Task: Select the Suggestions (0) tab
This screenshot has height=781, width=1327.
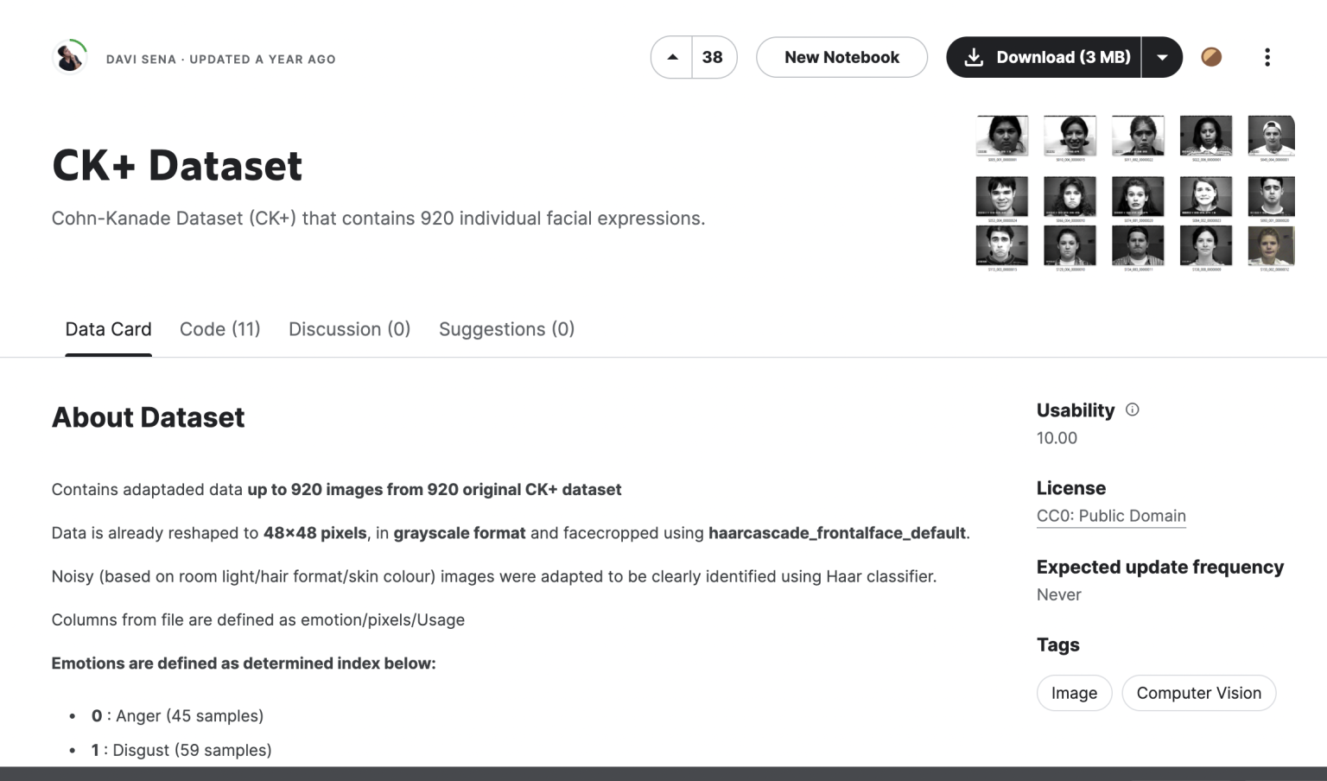Action: [506, 329]
